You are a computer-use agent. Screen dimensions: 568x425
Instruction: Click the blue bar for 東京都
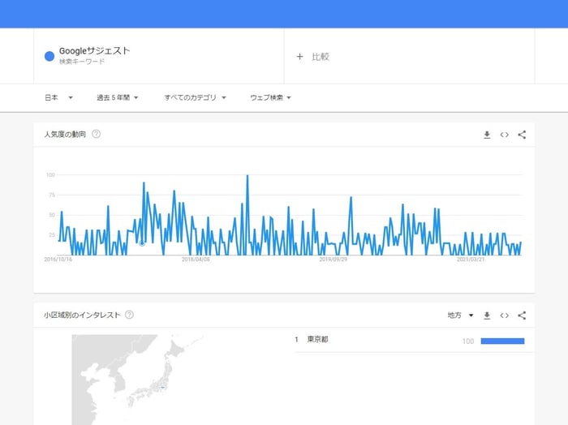pos(502,341)
